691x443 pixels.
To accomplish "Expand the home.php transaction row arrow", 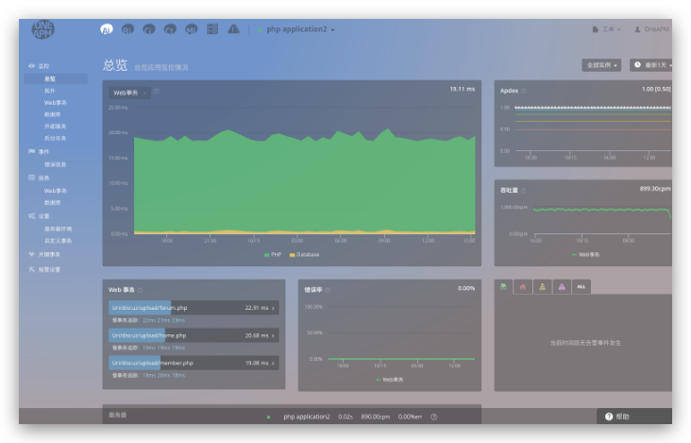I will click(x=273, y=336).
